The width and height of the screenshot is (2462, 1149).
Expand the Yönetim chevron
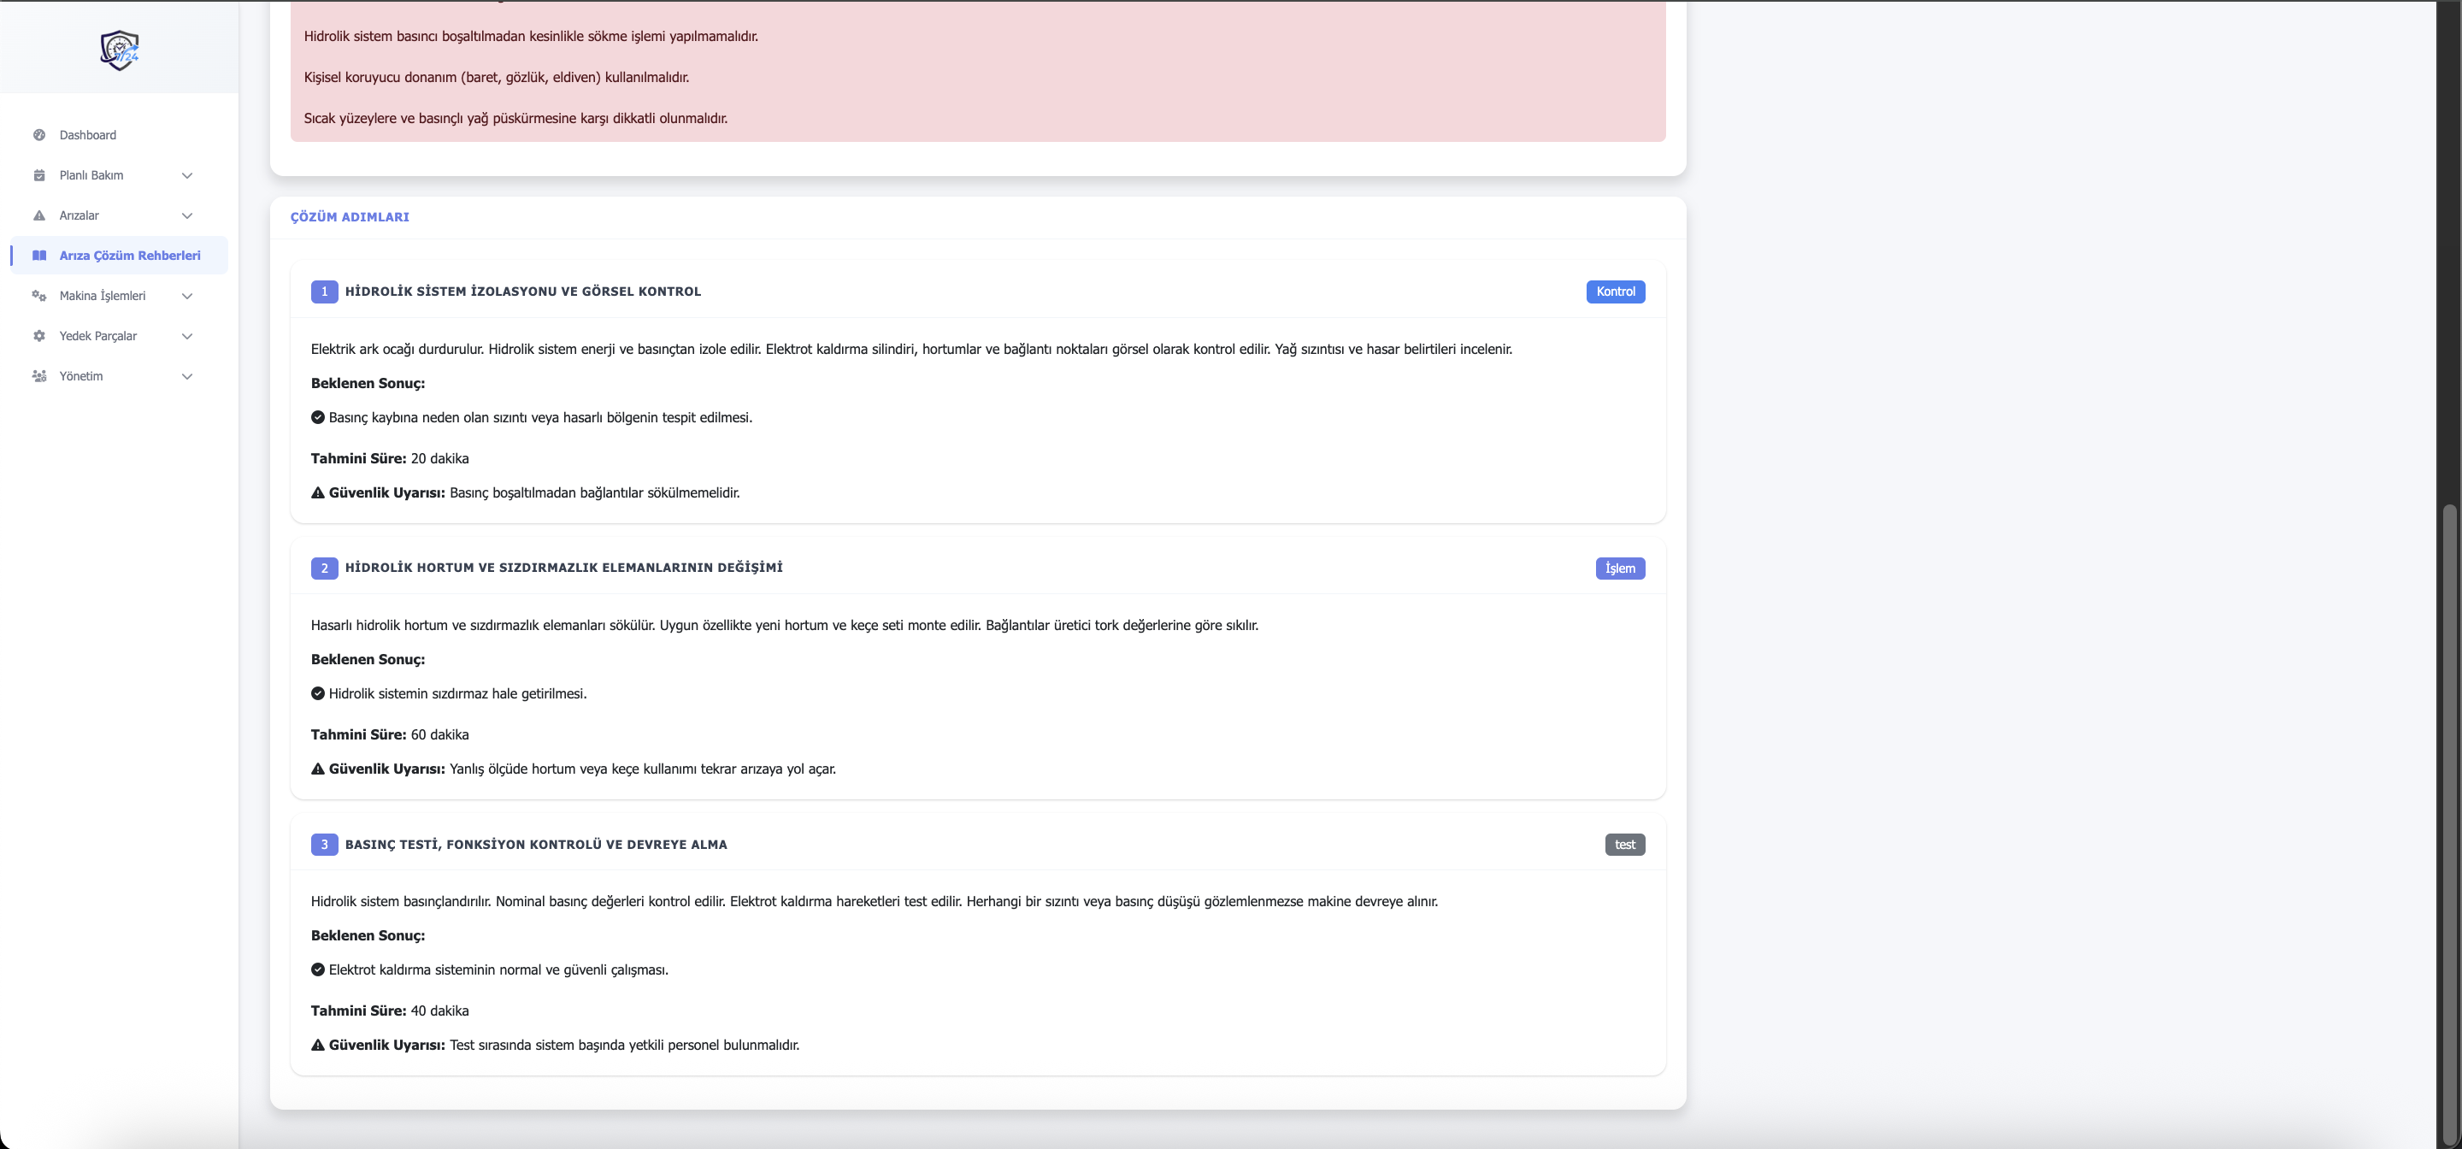(187, 375)
